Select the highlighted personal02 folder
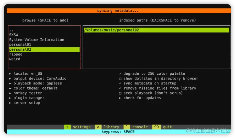This screenshot has height=138, width=235. [44, 49]
